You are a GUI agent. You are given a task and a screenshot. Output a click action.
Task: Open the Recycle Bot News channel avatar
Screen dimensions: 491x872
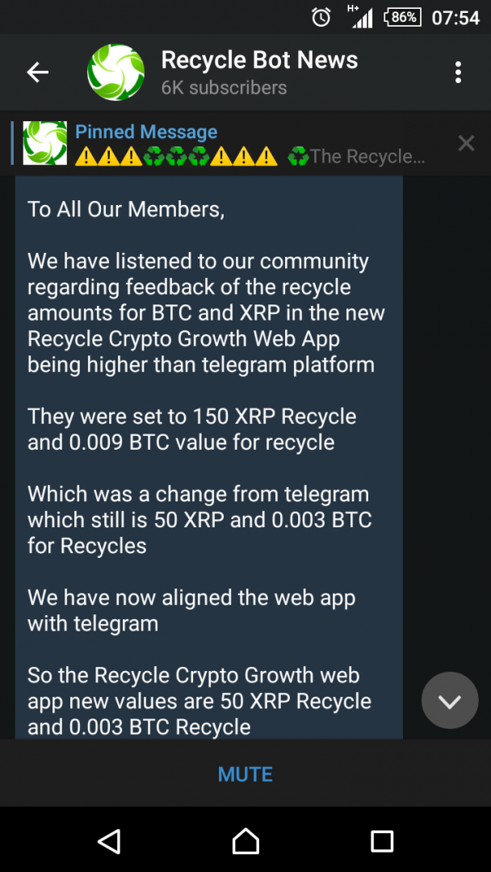pos(115,71)
